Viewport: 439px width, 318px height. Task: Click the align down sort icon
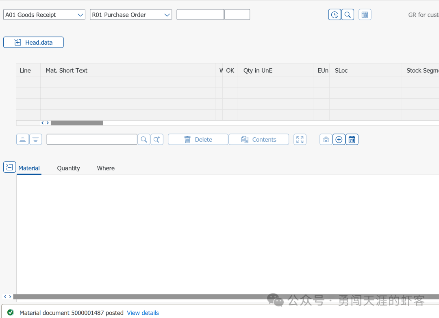[x=35, y=139]
